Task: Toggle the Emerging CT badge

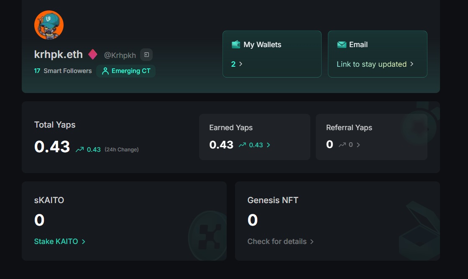Action: click(126, 71)
